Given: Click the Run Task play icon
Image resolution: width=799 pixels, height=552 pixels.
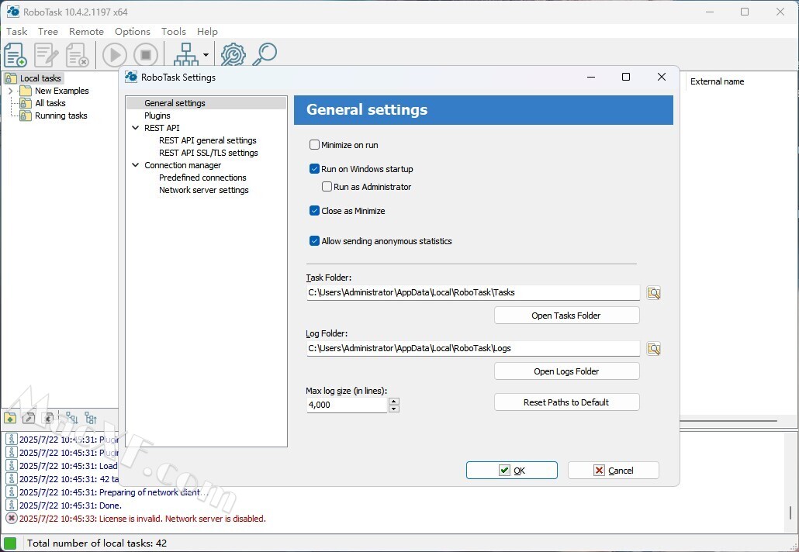Looking at the screenshot, I should tap(115, 54).
